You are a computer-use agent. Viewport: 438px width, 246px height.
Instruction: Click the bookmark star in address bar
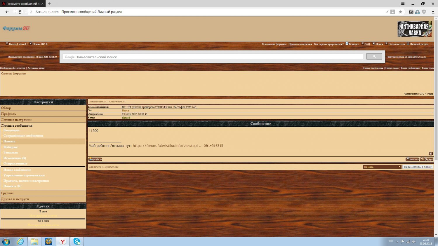tap(400, 12)
